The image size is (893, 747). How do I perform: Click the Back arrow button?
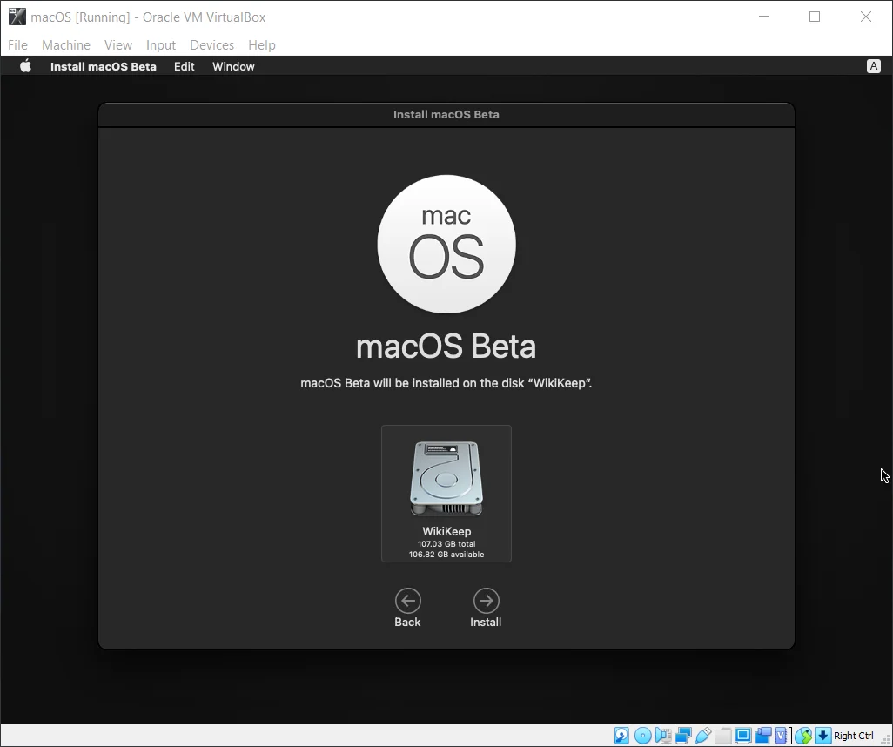(x=408, y=601)
